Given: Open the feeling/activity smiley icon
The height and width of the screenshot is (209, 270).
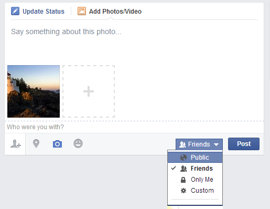Looking at the screenshot, I should (x=78, y=143).
